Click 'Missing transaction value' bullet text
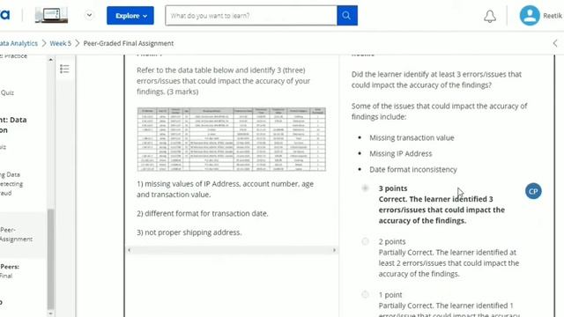This screenshot has height=317, width=564. (x=412, y=137)
